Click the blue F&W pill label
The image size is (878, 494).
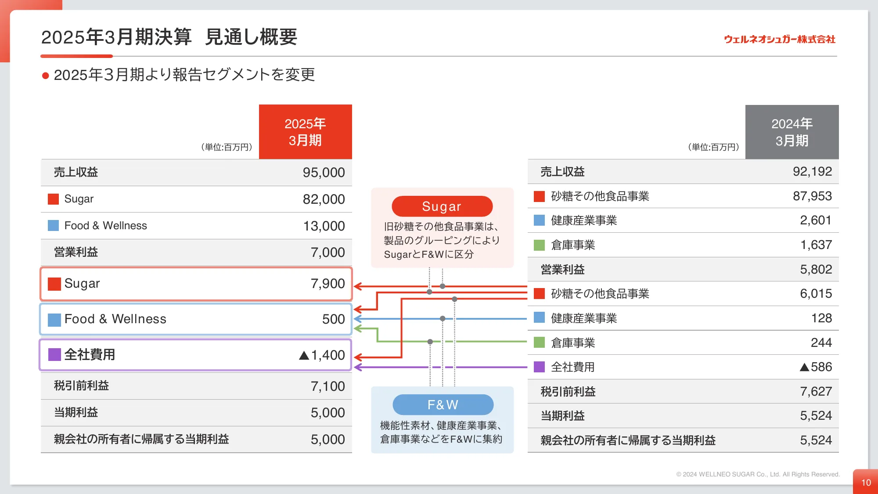(443, 404)
